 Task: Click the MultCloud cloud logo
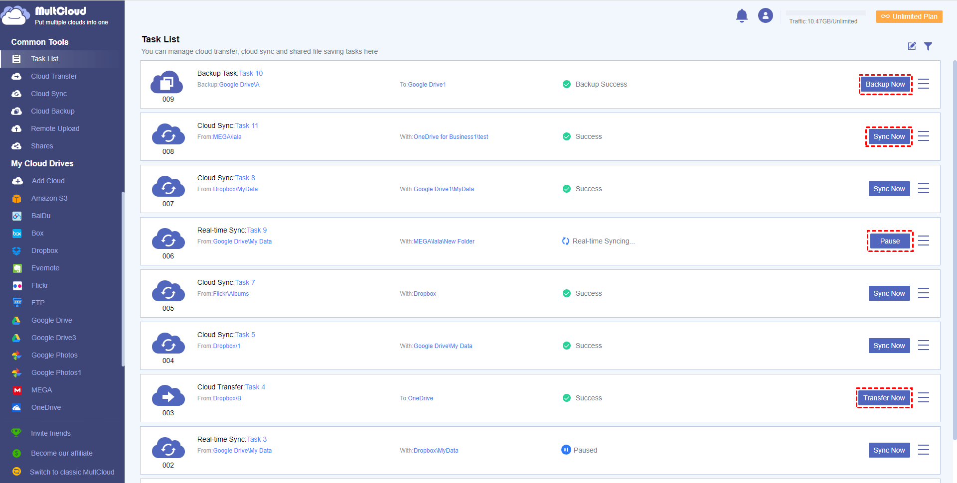pyautogui.click(x=15, y=16)
